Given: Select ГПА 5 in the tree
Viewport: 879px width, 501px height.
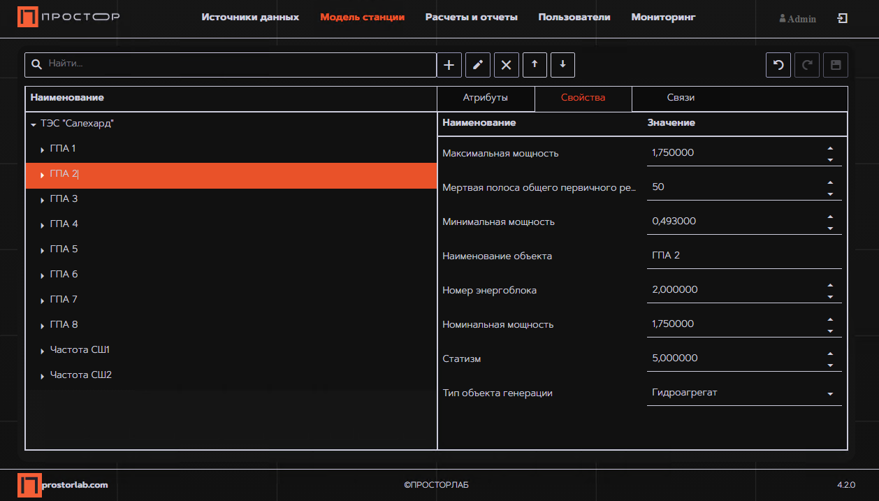Looking at the screenshot, I should pos(64,249).
